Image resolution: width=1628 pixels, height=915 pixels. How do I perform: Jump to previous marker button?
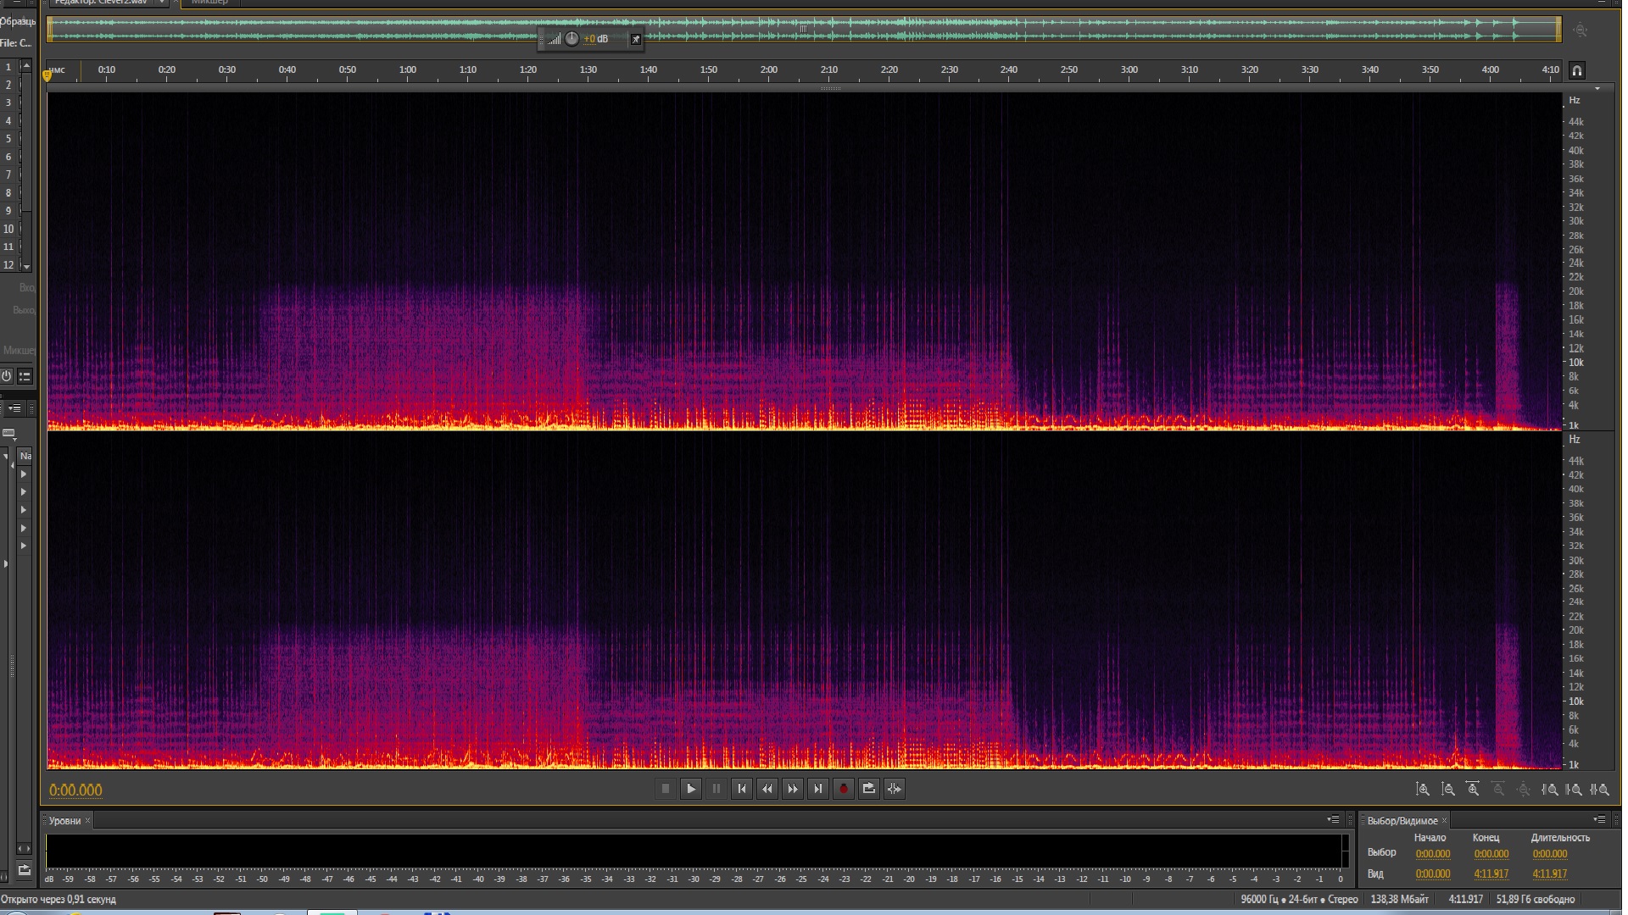click(742, 789)
